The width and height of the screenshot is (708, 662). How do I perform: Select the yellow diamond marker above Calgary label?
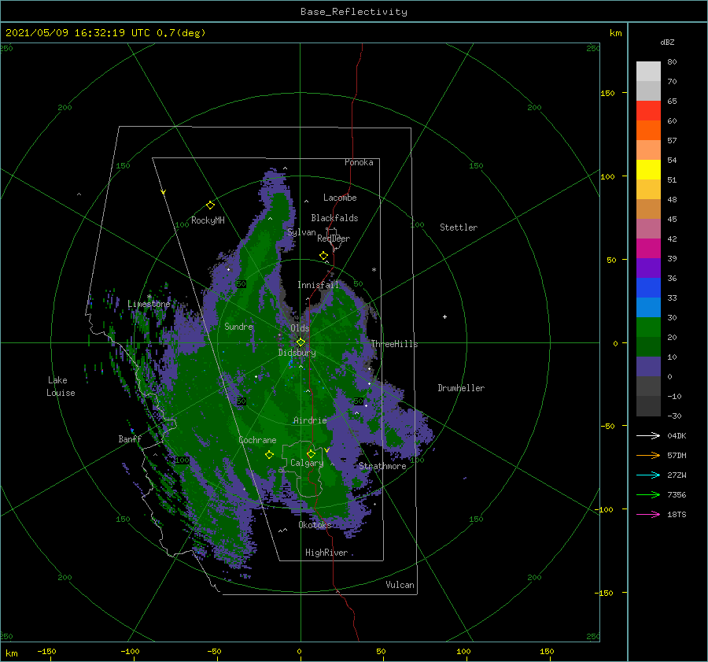(311, 453)
